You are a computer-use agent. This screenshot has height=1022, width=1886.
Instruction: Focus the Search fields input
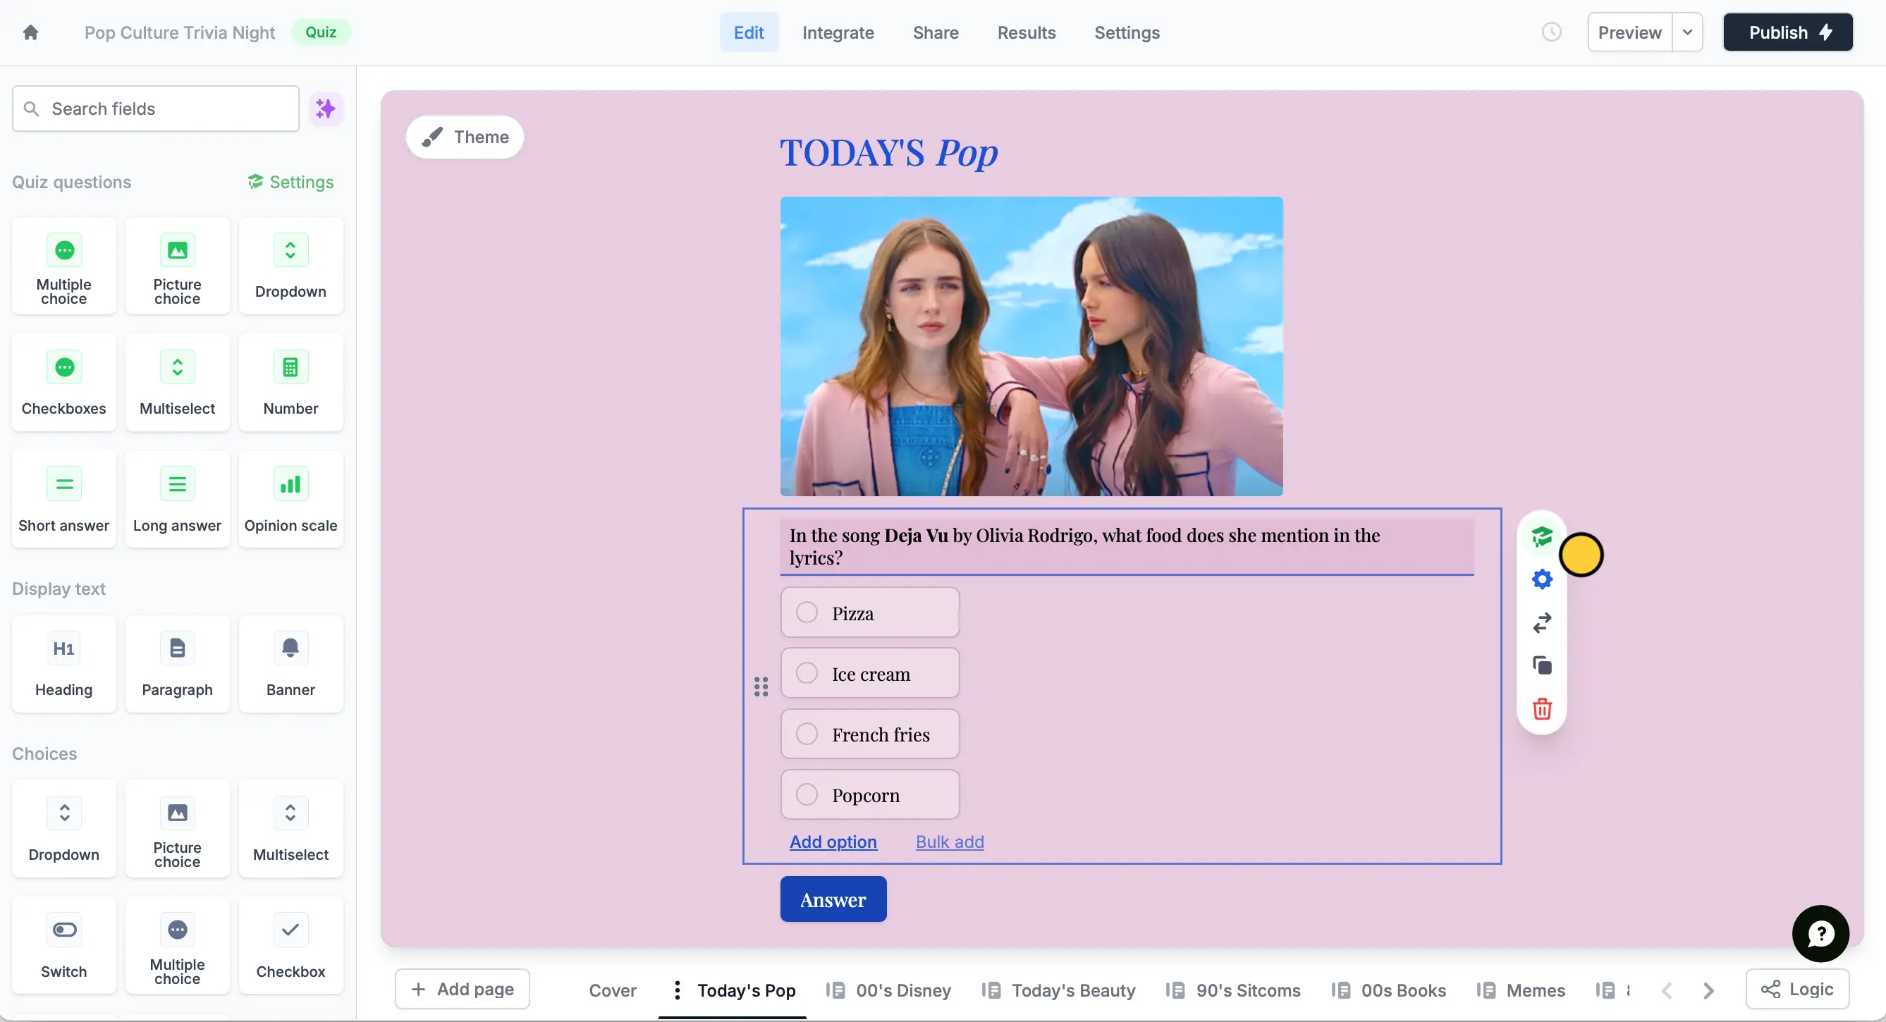click(155, 109)
